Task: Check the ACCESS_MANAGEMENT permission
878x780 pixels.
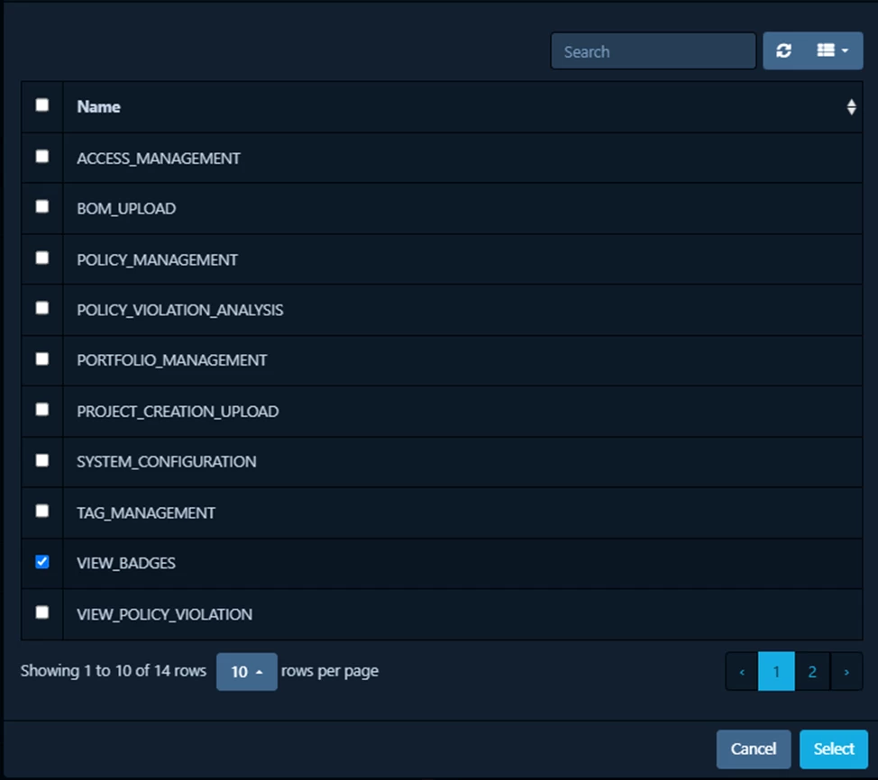Action: (41, 155)
